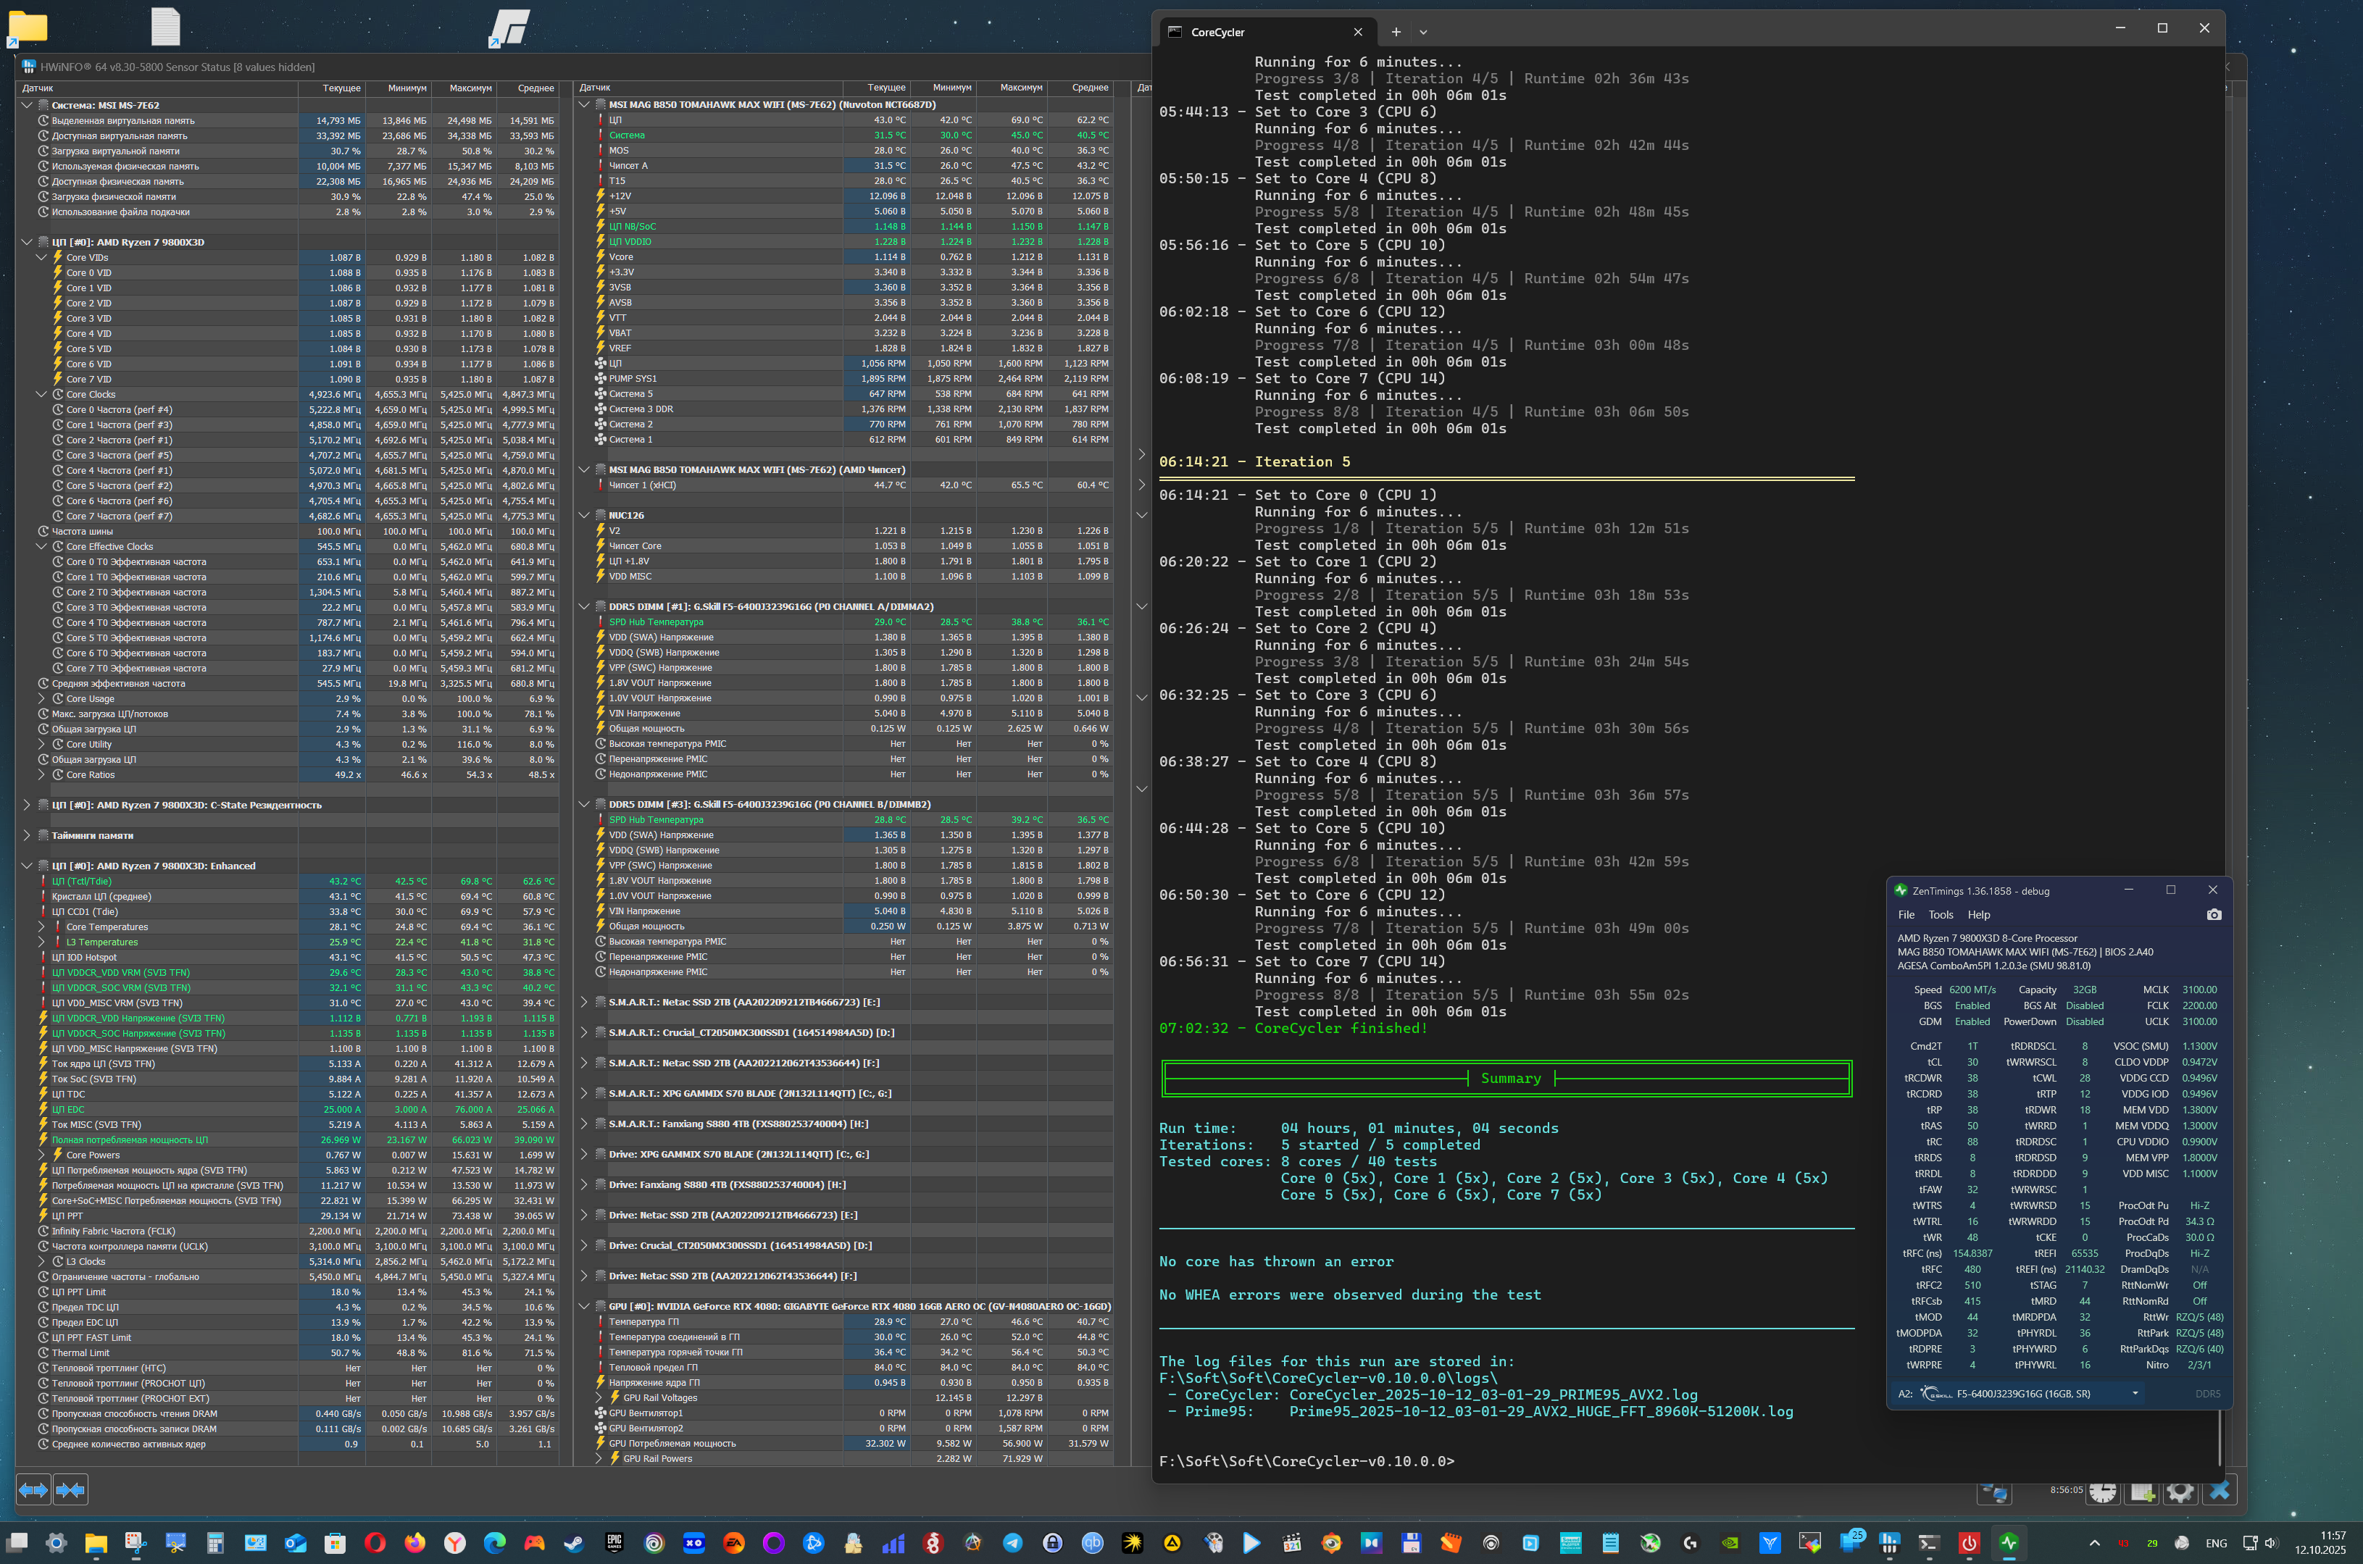Open Steam from the taskbar

[x=574, y=1543]
